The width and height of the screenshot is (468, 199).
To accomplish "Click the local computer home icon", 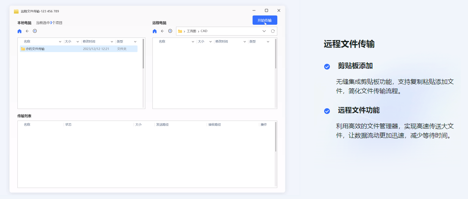I will [x=20, y=31].
